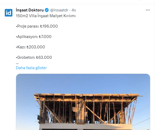Open the İnşaat Doktoru display name link
The height and width of the screenshot is (130, 156).
coord(30,10)
